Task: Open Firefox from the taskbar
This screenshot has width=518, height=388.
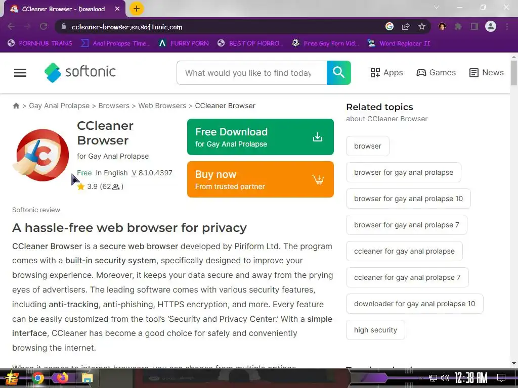Action: (63, 377)
